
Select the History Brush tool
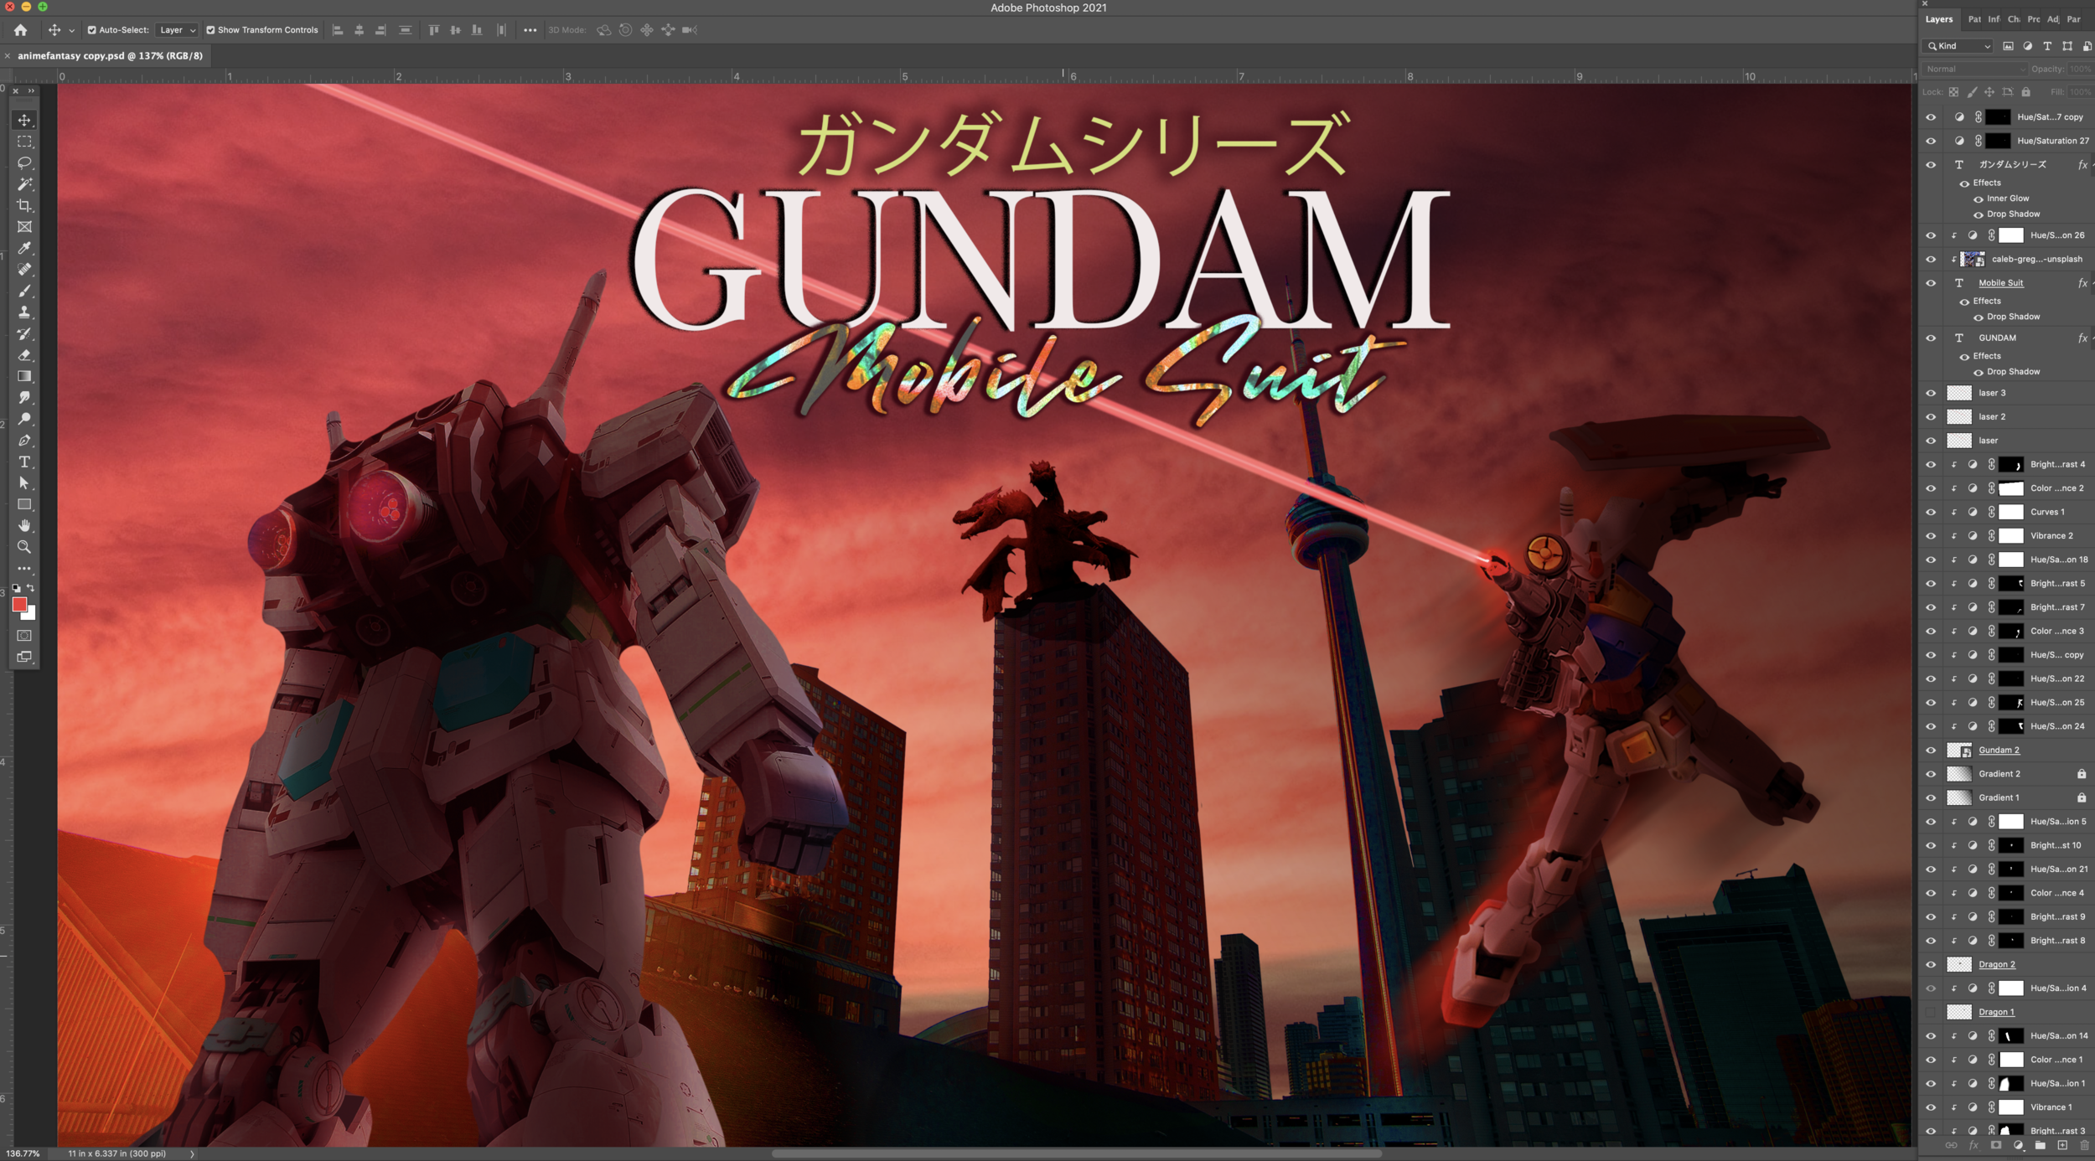[24, 333]
